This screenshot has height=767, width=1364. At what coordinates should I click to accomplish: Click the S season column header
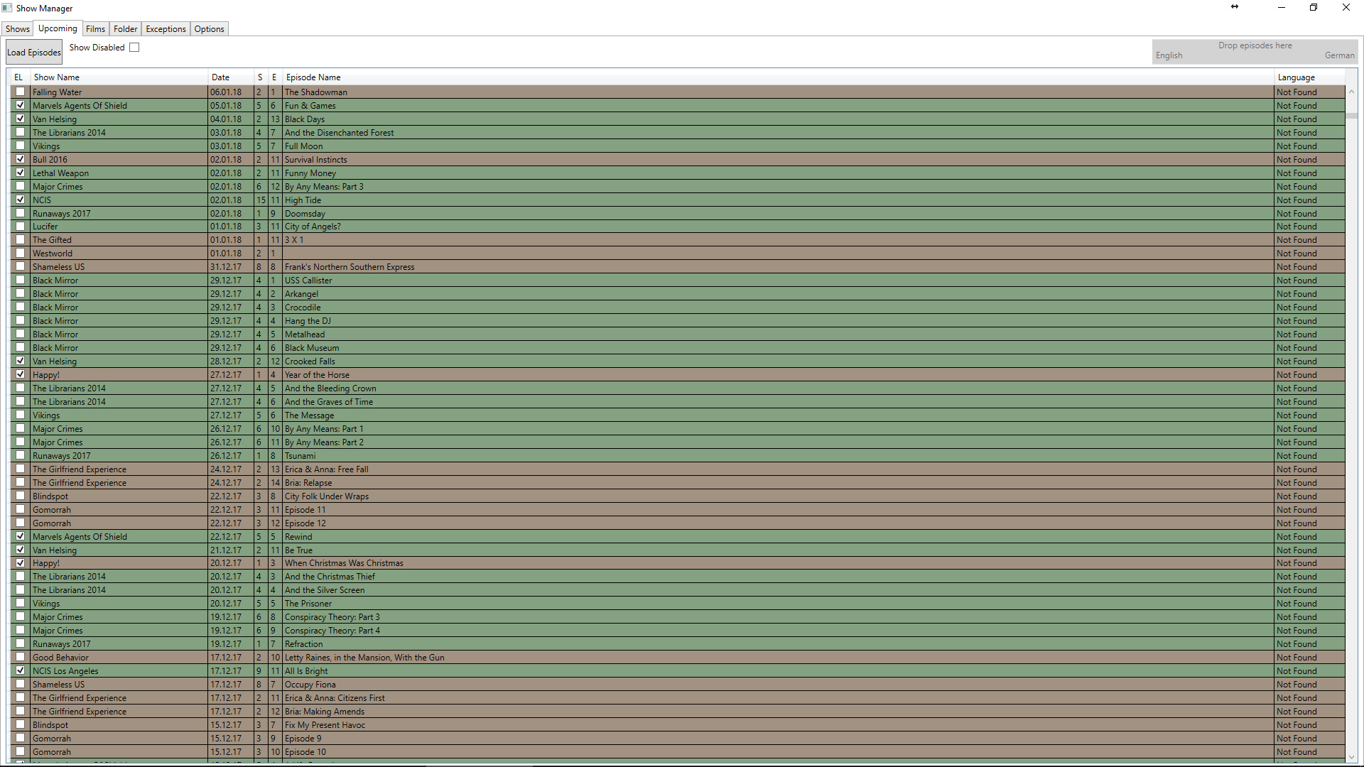tap(260, 77)
